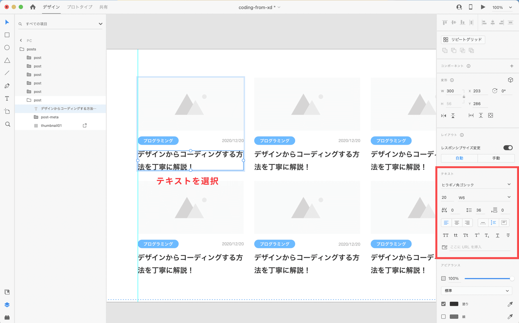The image size is (519, 323).
Task: Select the Line tool
Action: [7, 73]
